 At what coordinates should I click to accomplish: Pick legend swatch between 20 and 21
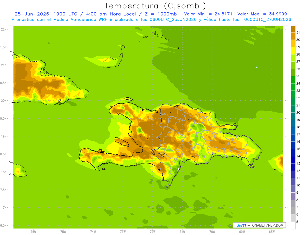(x=293, y=109)
